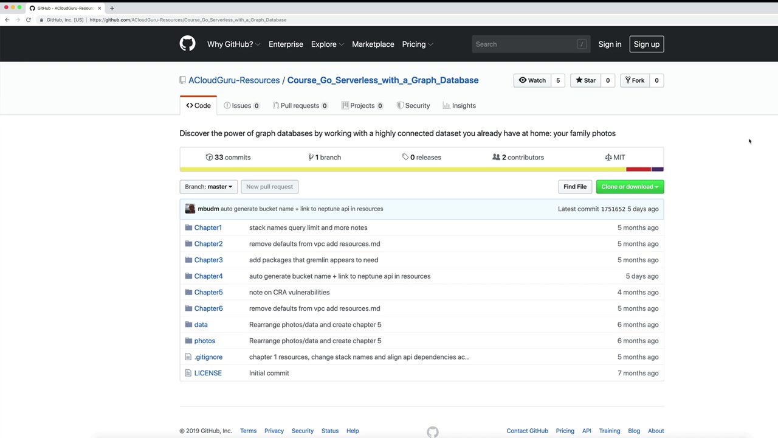The height and width of the screenshot is (438, 778).
Task: Watch this repository
Action: coord(532,80)
